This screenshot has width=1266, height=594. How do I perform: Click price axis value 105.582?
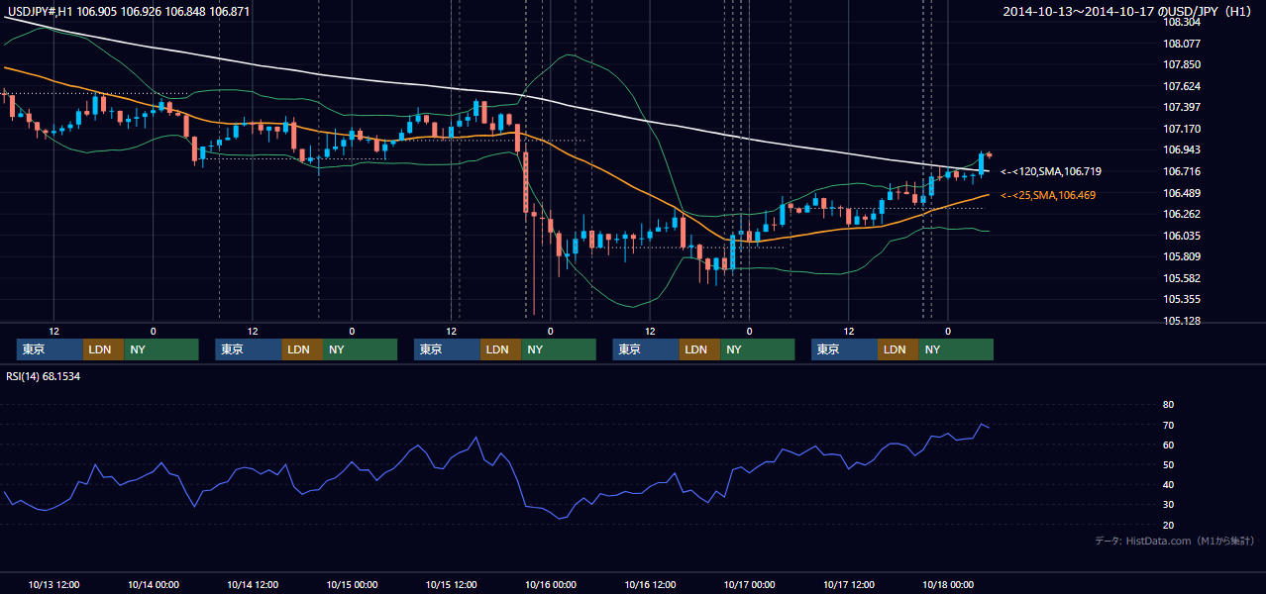[x=1182, y=278]
